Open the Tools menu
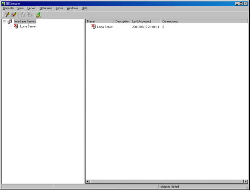This screenshot has height=190, width=250. coord(59,8)
